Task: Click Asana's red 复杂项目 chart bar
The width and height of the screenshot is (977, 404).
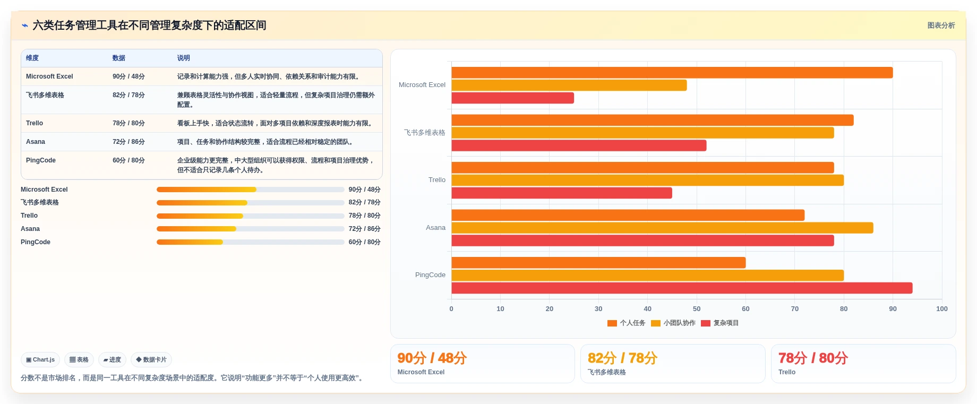Action: coord(643,240)
